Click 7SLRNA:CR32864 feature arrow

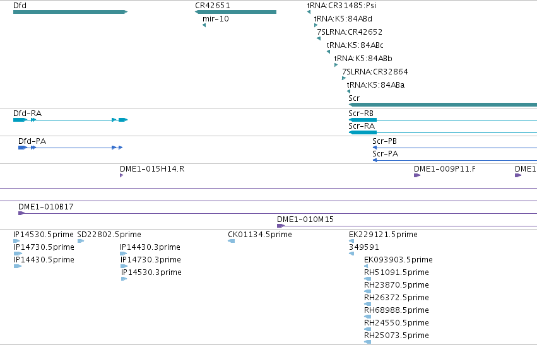point(344,78)
